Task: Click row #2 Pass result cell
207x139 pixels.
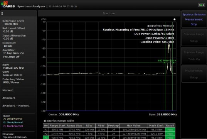Action: (170, 134)
